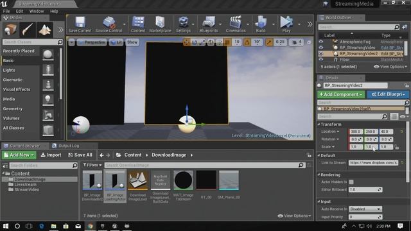Click Add Component button

tap(341, 94)
